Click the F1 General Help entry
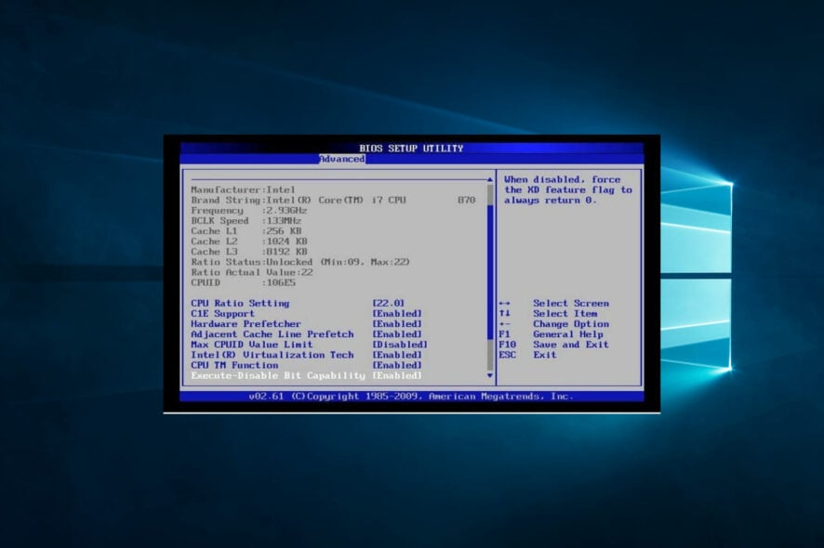The height and width of the screenshot is (548, 824). [551, 334]
